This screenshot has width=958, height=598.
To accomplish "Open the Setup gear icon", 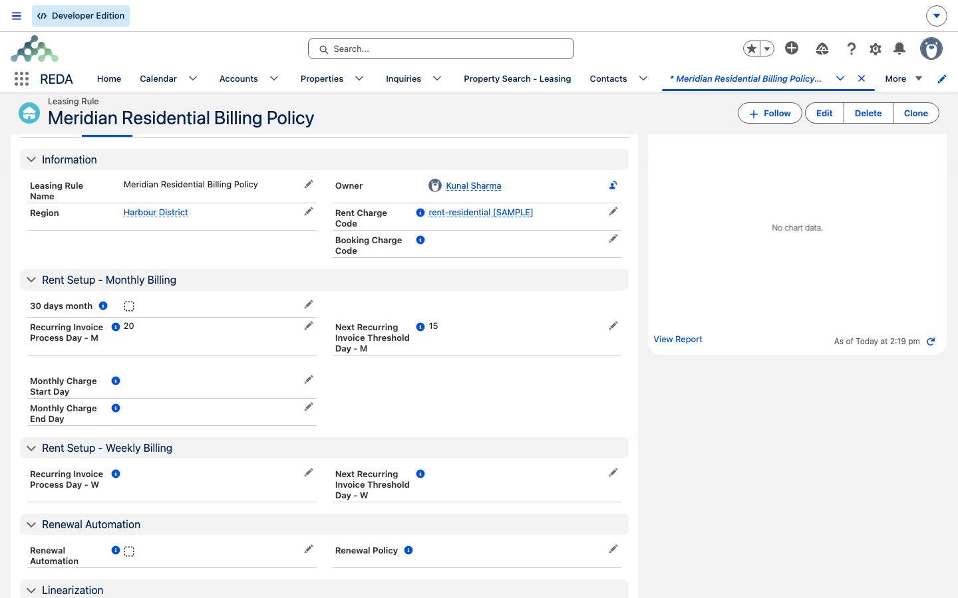I will 876,49.
